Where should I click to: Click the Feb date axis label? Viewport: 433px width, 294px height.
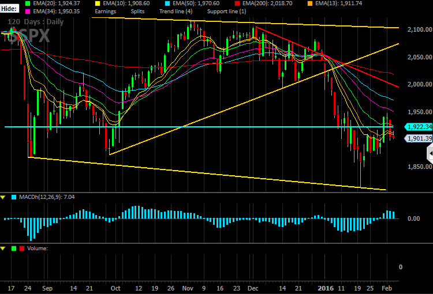pyautogui.click(x=387, y=288)
